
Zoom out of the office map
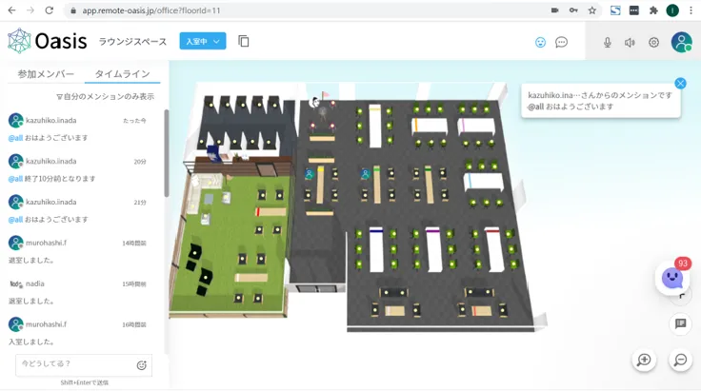point(680,361)
